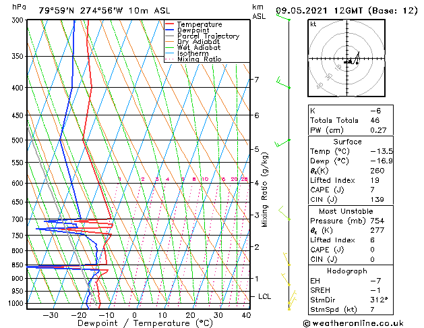424x328 pixels.
Task: Click the Dewpoint / Temperature (°C) axis title
Action: tap(145, 323)
